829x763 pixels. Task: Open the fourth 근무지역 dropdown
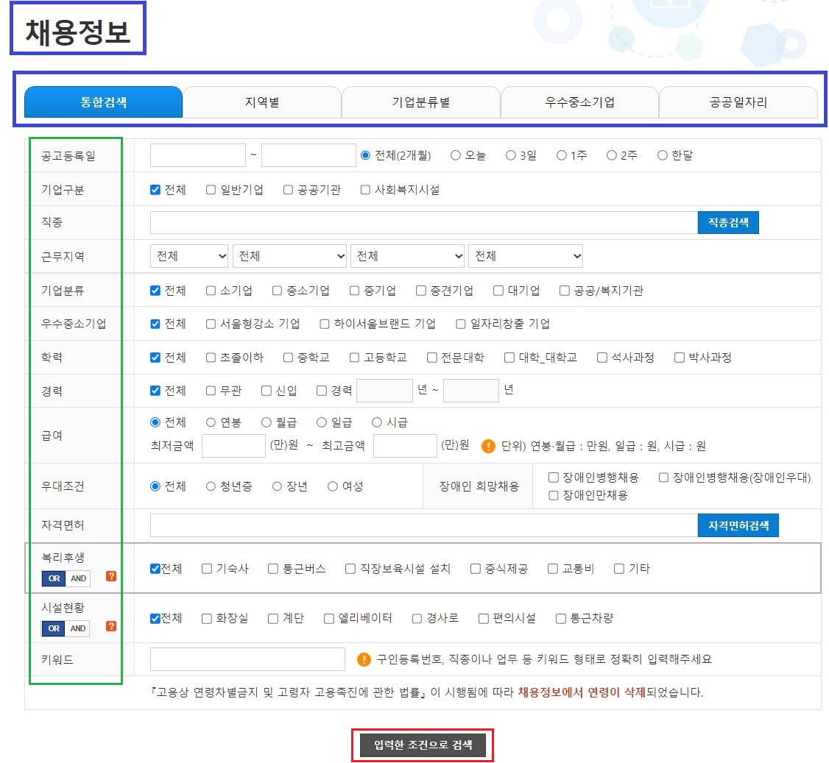point(526,256)
